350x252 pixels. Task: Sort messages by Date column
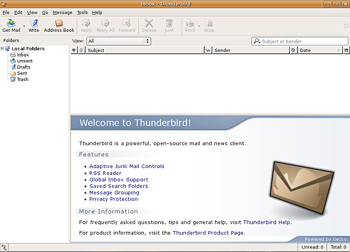click(320, 50)
